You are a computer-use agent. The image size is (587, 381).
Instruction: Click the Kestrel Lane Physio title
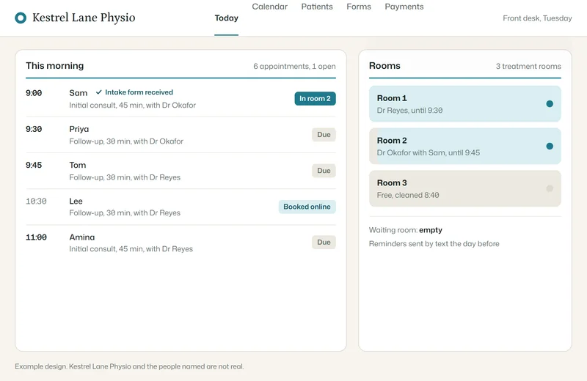coord(84,18)
